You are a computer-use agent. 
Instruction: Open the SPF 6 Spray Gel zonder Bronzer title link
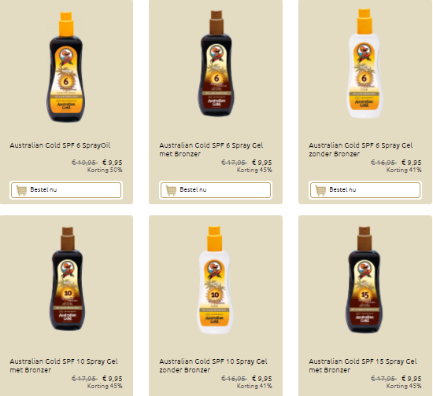click(x=361, y=149)
